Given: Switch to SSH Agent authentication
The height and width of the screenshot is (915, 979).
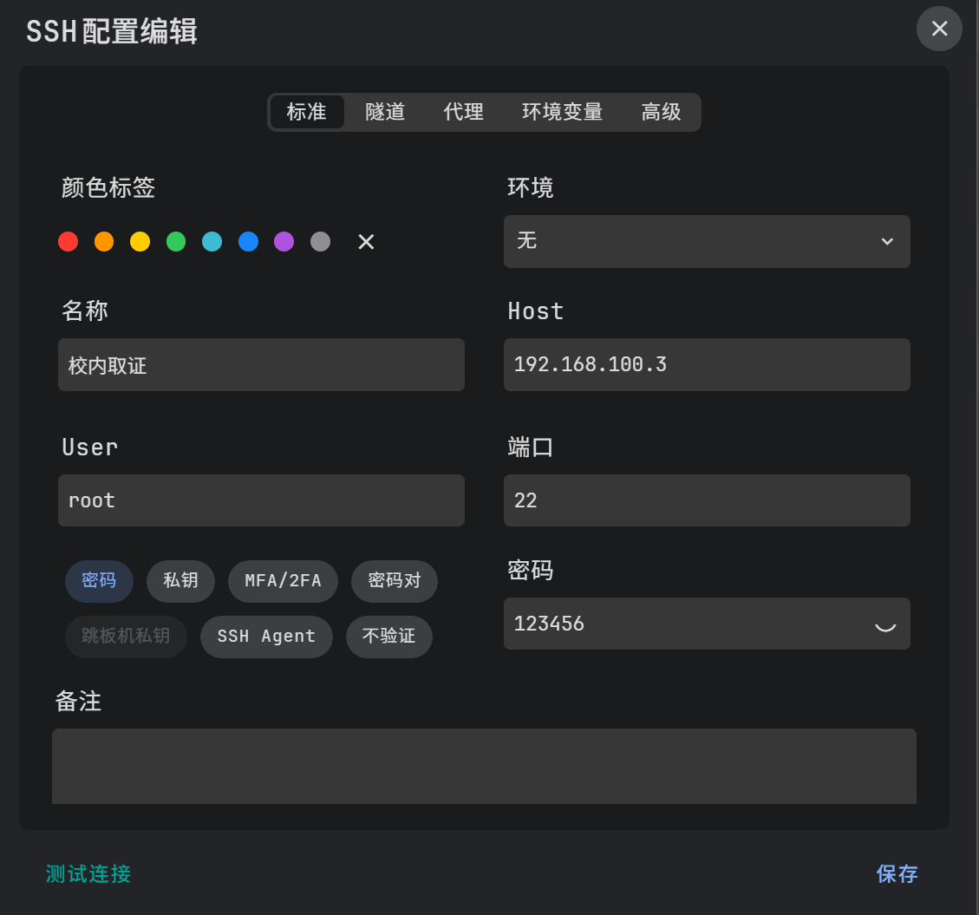Looking at the screenshot, I should click(266, 637).
